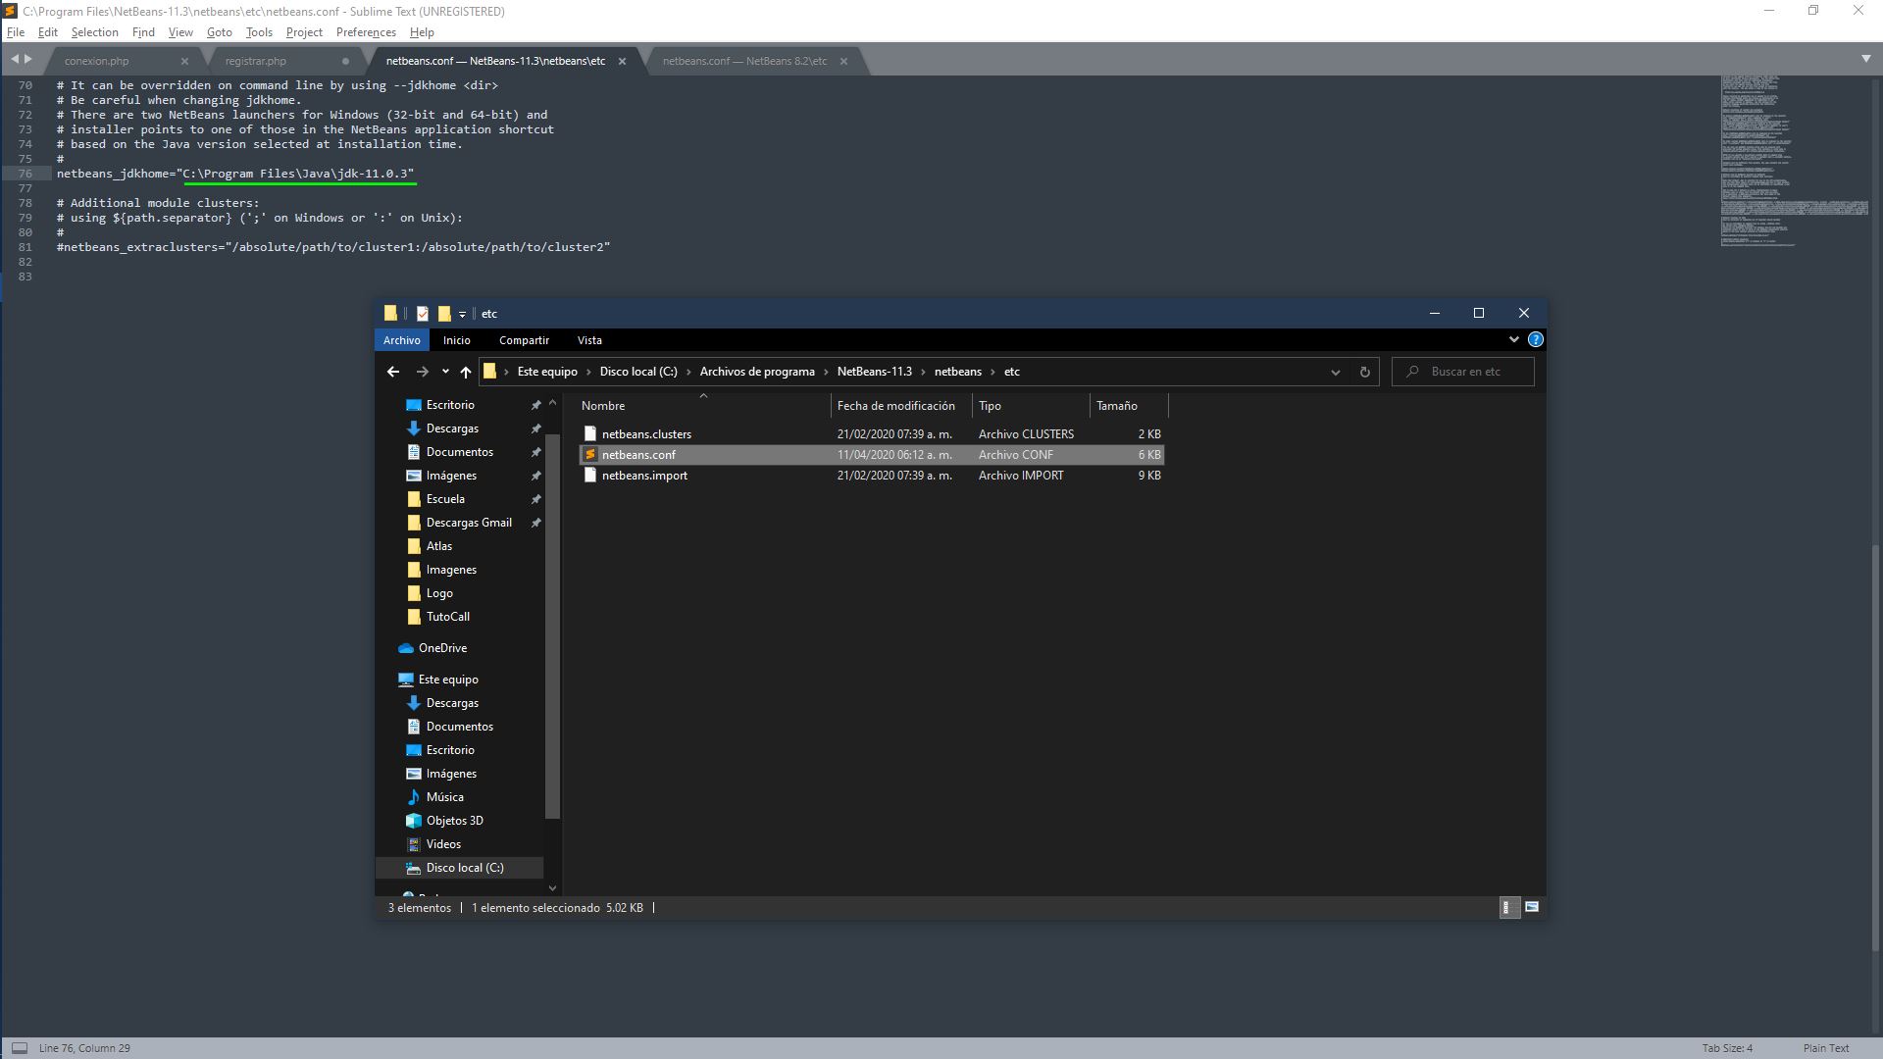This screenshot has height=1059, width=1883.
Task: Open the Goto menu
Action: pyautogui.click(x=219, y=32)
